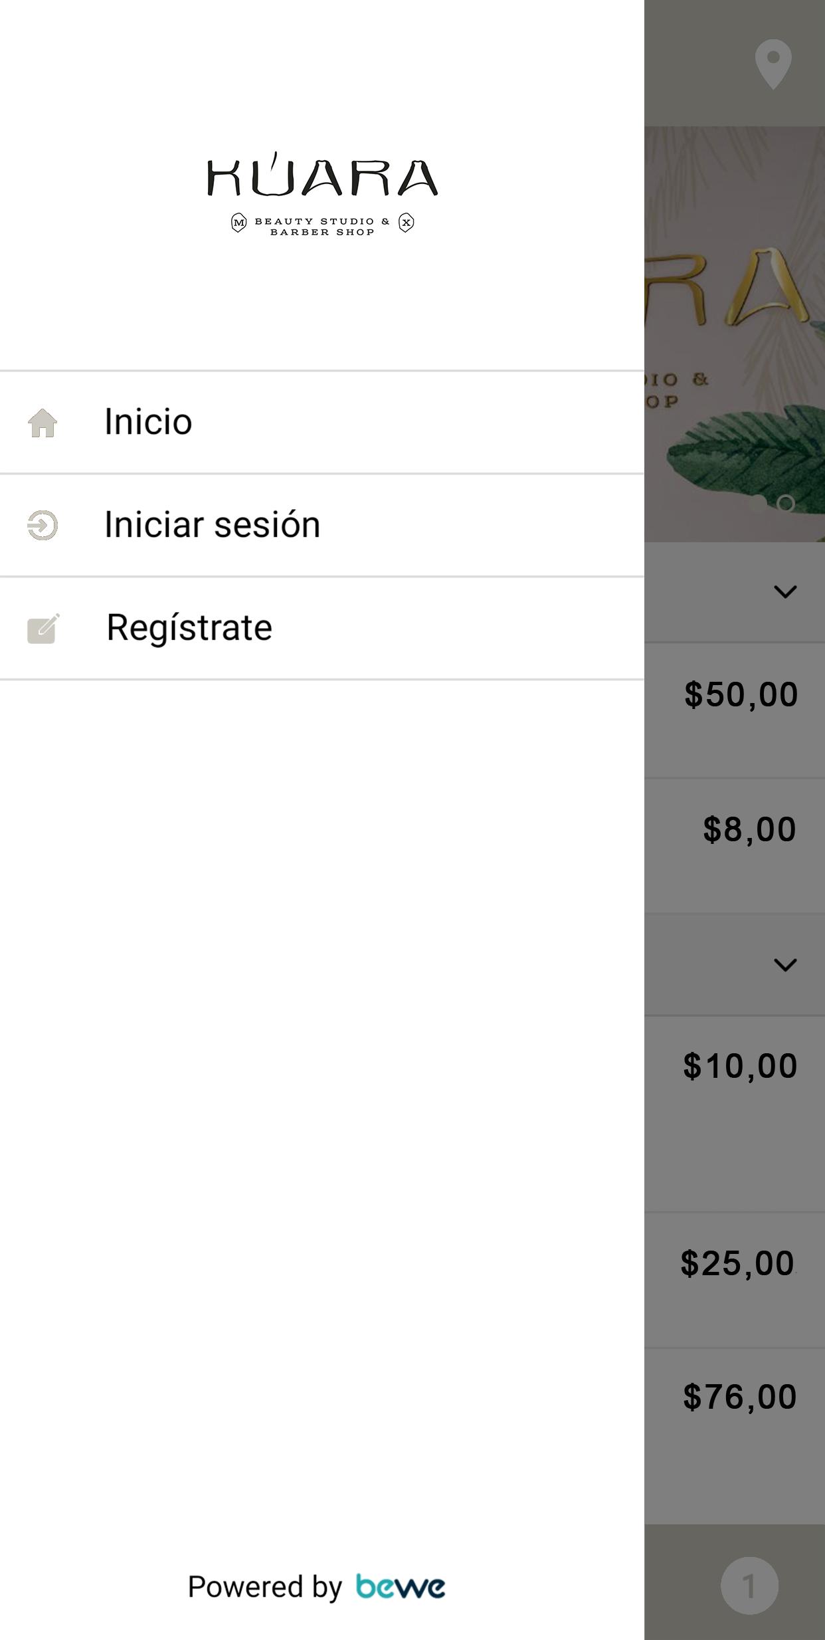Choose Regístrate from the drawer
The height and width of the screenshot is (1640, 825).
click(322, 628)
